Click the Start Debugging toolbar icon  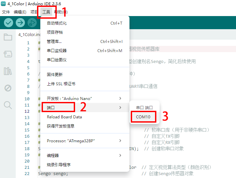click(x=32, y=23)
